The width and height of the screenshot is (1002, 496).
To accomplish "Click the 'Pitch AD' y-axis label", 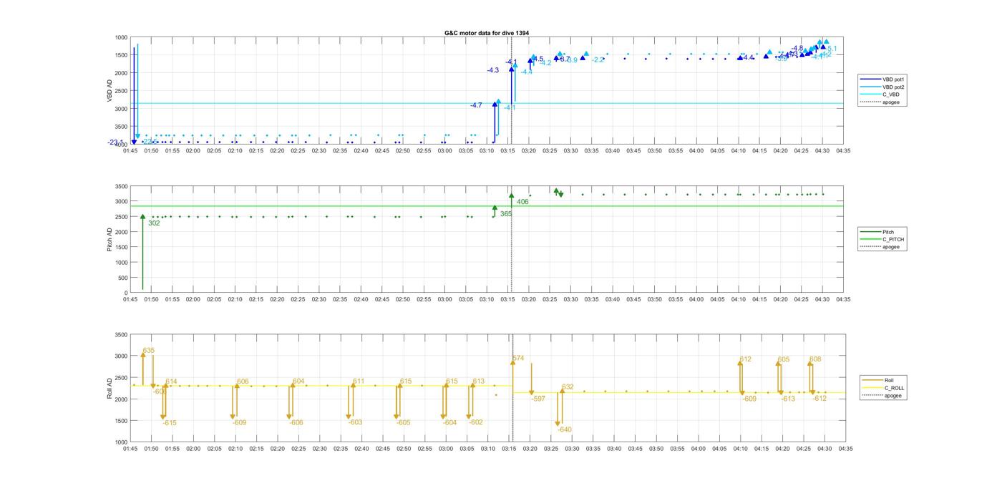I will coord(110,239).
